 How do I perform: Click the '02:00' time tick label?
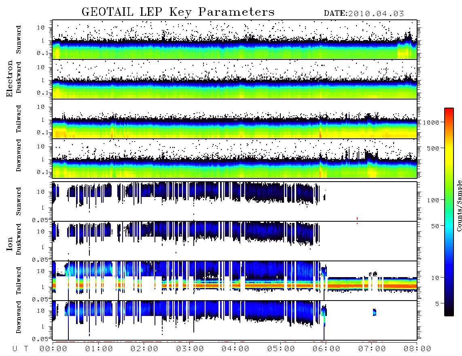(x=144, y=349)
